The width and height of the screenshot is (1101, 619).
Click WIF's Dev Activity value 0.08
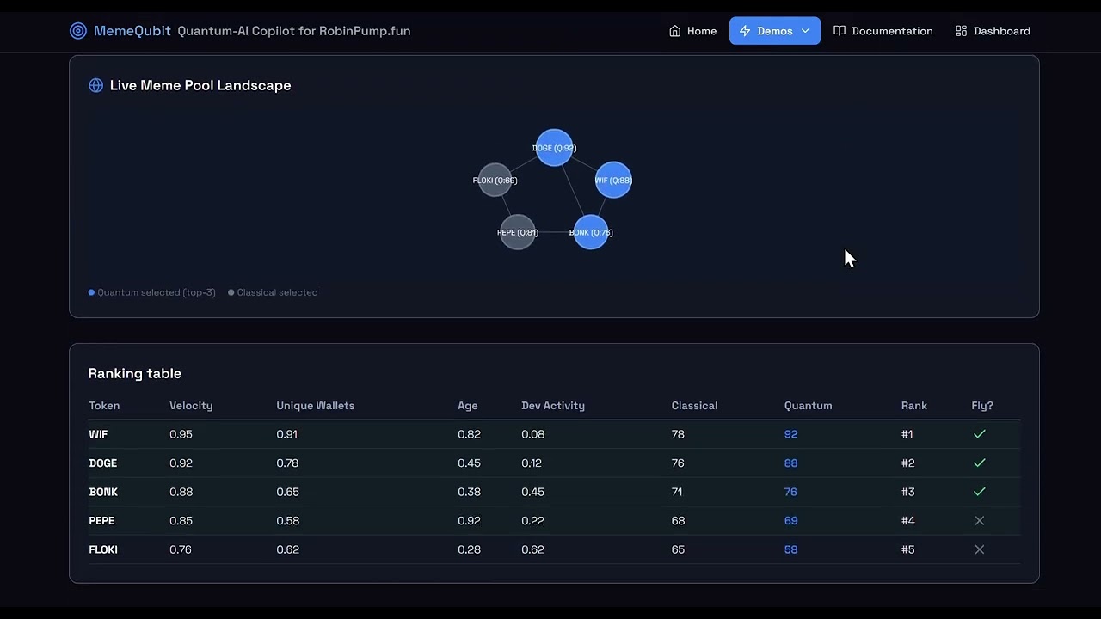click(x=533, y=434)
